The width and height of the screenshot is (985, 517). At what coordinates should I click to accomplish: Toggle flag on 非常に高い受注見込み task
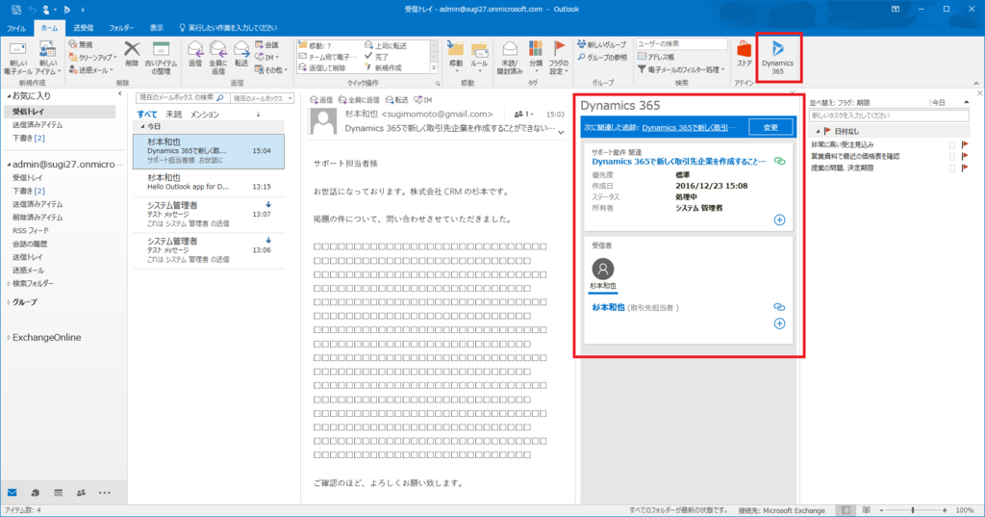(965, 144)
